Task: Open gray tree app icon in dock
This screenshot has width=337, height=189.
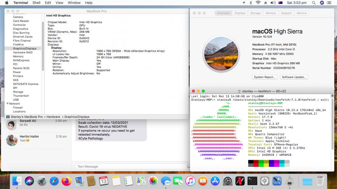Action: pos(265,181)
